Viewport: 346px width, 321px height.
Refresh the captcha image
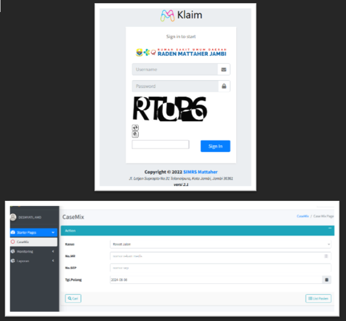click(x=135, y=128)
